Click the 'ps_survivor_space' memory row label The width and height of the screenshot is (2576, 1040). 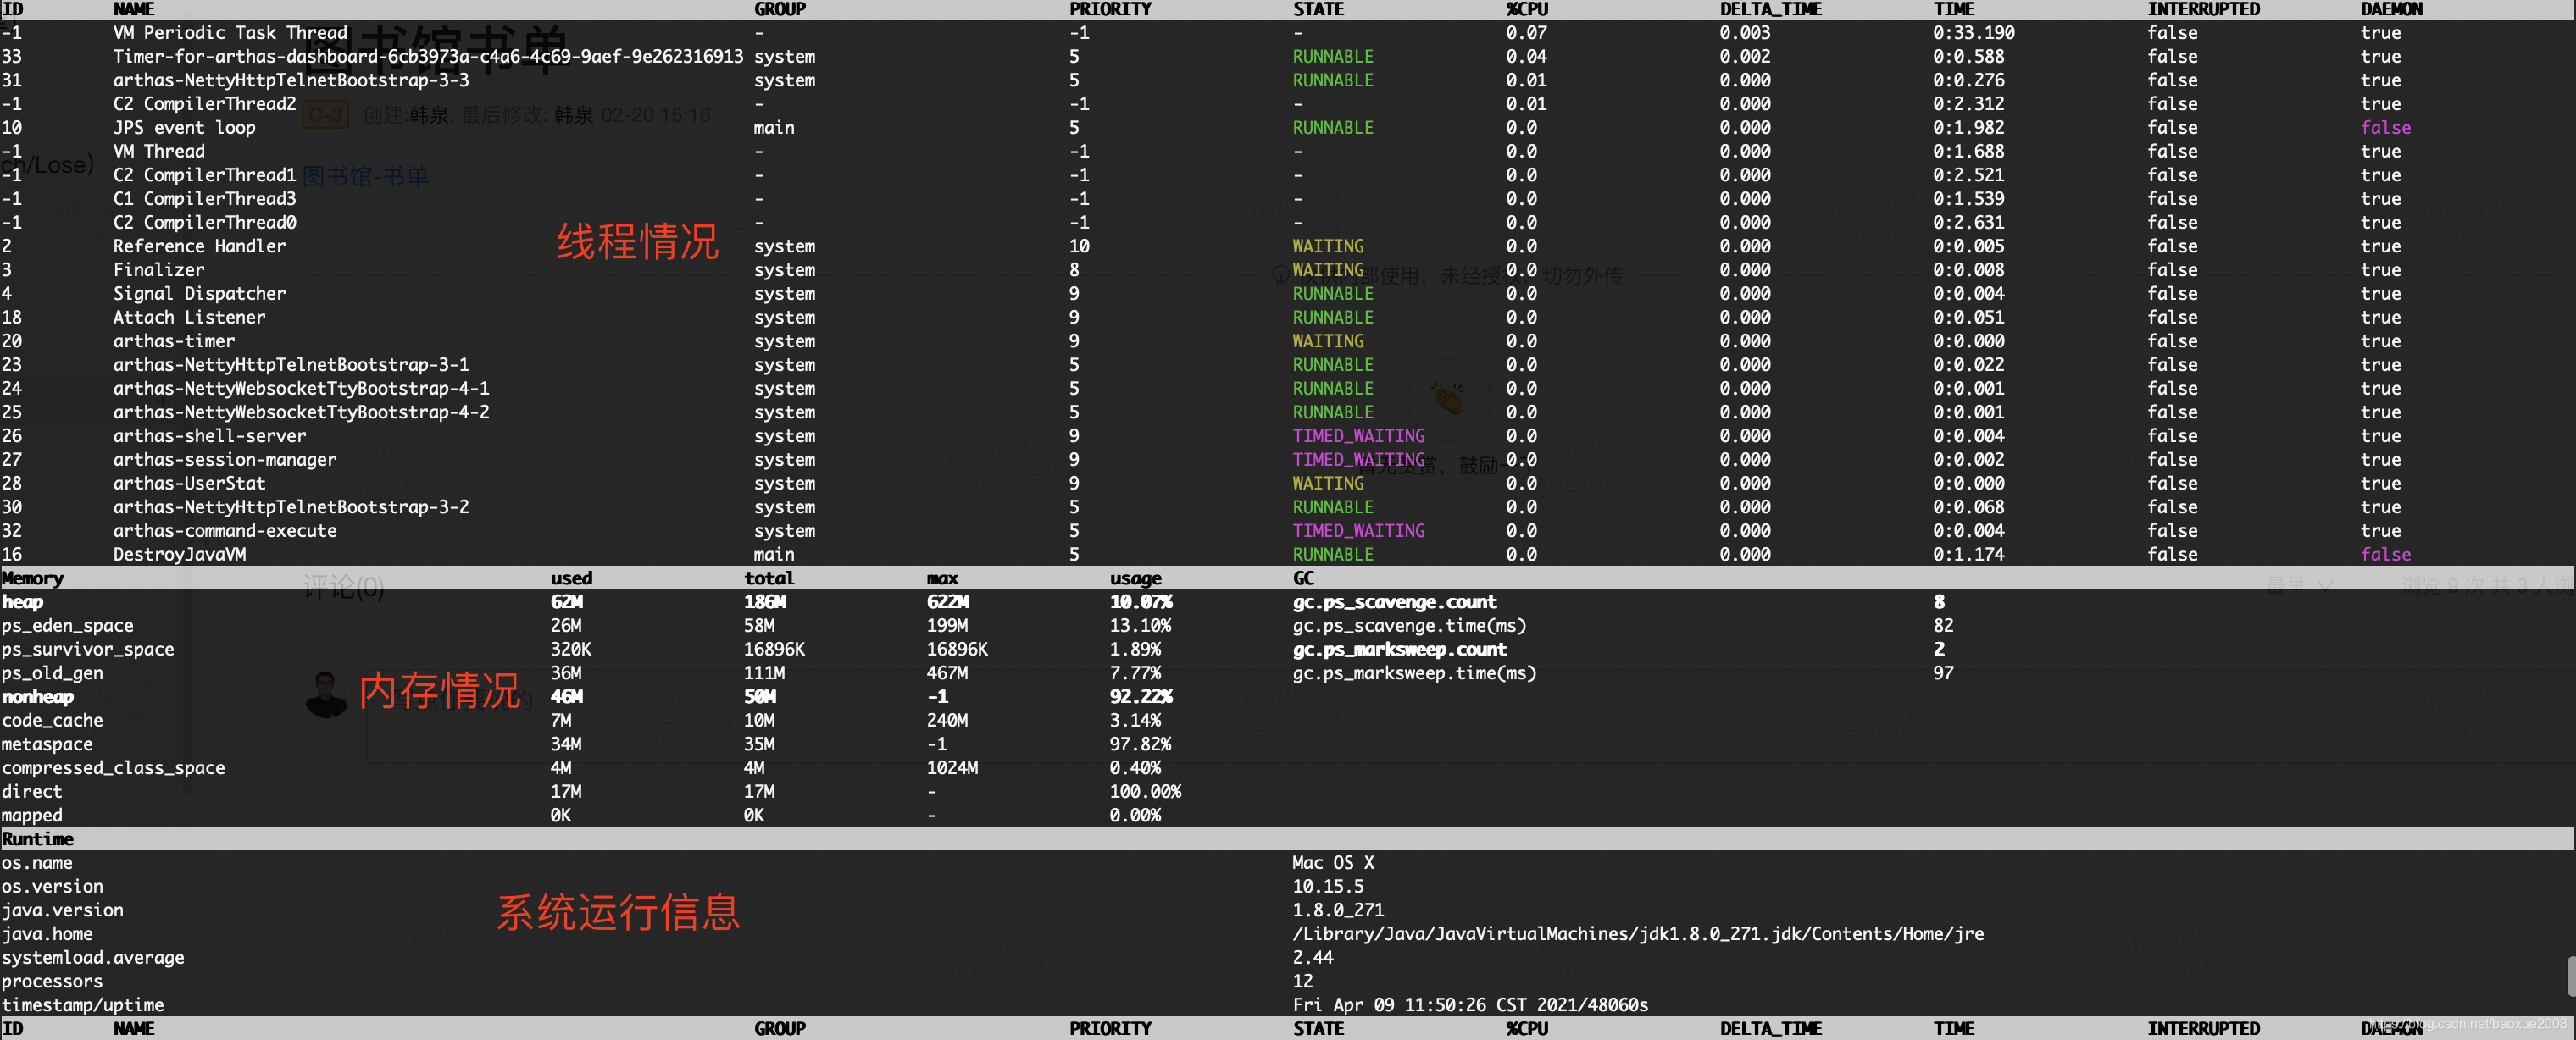pyautogui.click(x=88, y=650)
